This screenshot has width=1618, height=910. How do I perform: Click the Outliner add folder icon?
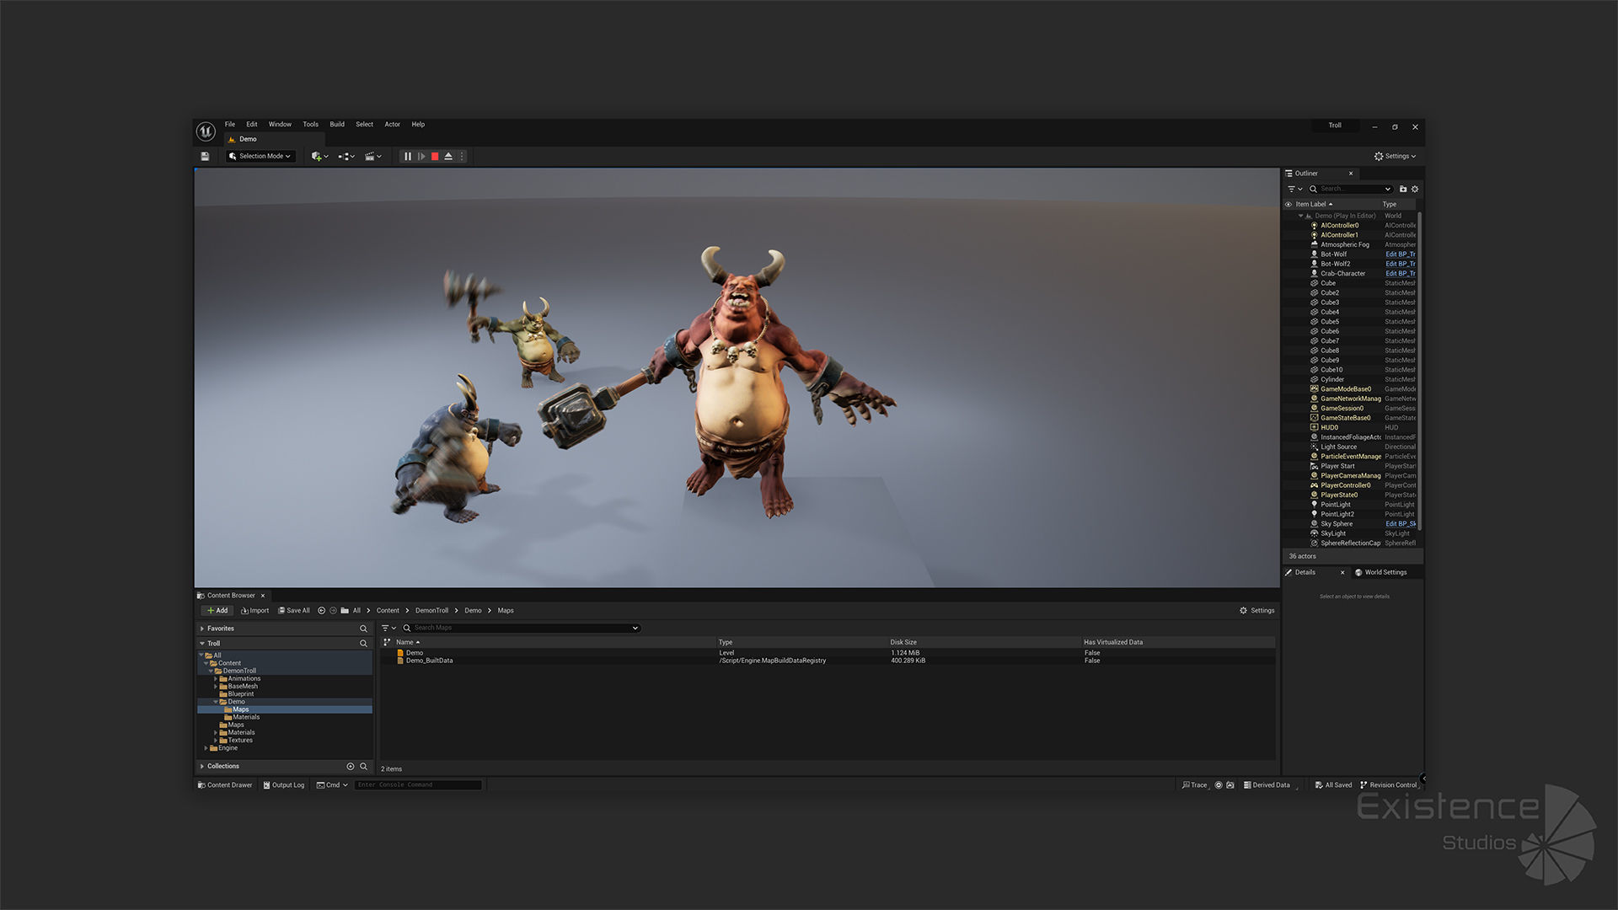pyautogui.click(x=1403, y=189)
